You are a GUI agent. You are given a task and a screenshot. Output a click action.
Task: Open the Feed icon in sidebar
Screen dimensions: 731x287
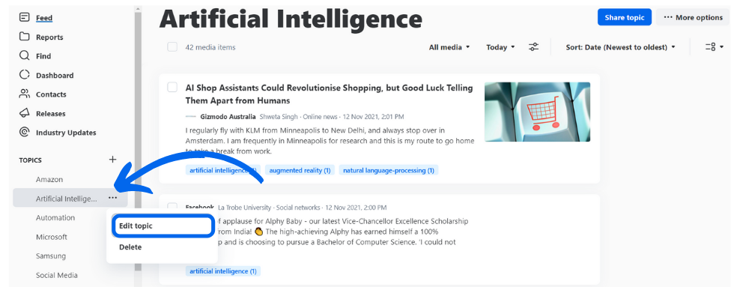[x=24, y=18]
